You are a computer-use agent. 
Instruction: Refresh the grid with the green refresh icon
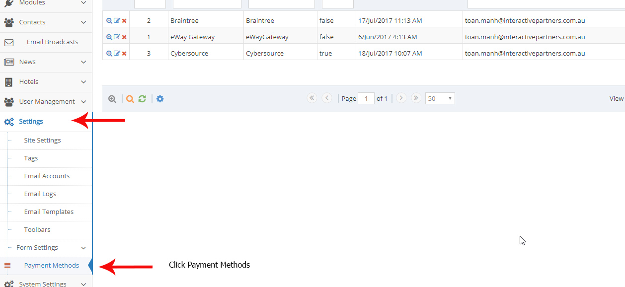click(143, 98)
